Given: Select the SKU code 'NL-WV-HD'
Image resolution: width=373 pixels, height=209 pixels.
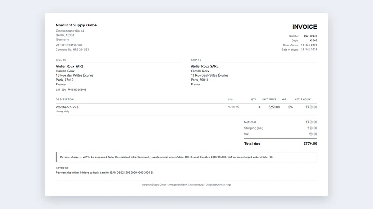Looking at the screenshot, I should [x=234, y=107].
